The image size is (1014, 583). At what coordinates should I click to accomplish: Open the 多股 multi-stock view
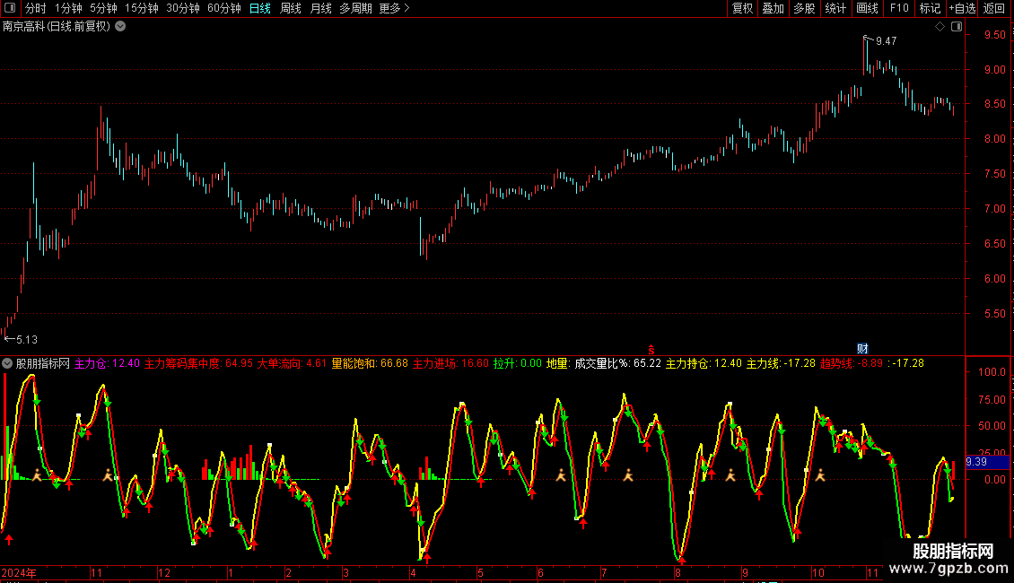point(804,8)
